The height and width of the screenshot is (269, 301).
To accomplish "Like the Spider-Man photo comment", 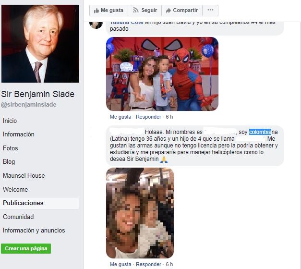I will click(x=120, y=117).
